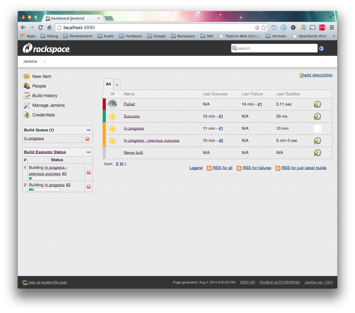Screen dimensions: 355x313
Task: Click add description link
Action: (x=318, y=75)
